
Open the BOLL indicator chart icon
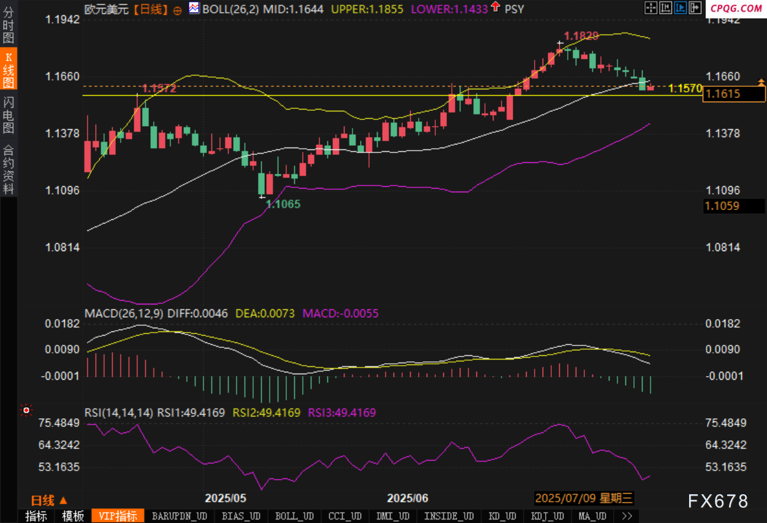click(x=194, y=9)
